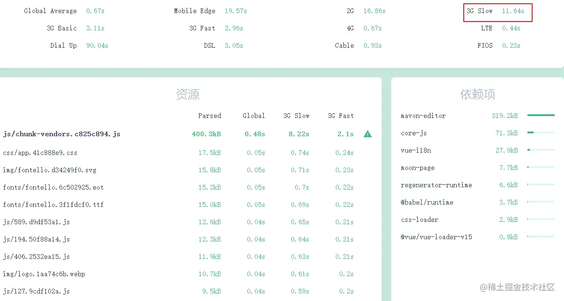Viewport: 564px width, 301px height.
Task: Click the 3G Slow column header
Action: 296,116
